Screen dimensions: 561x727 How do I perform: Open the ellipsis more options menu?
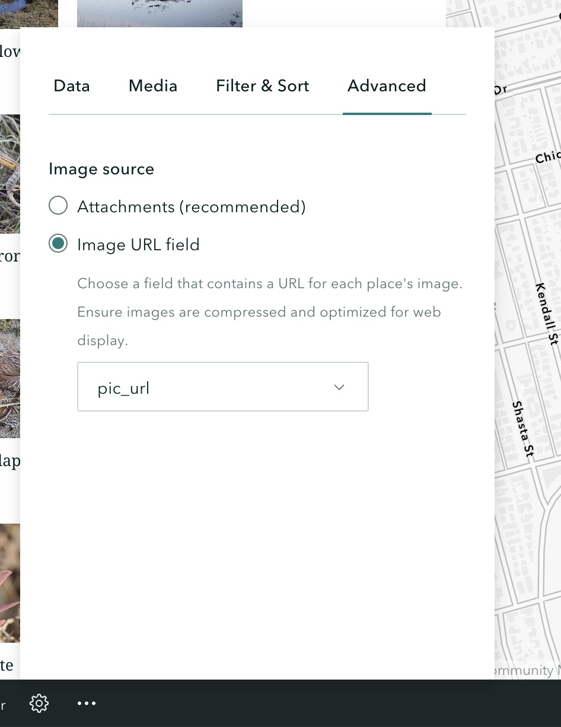click(x=87, y=703)
